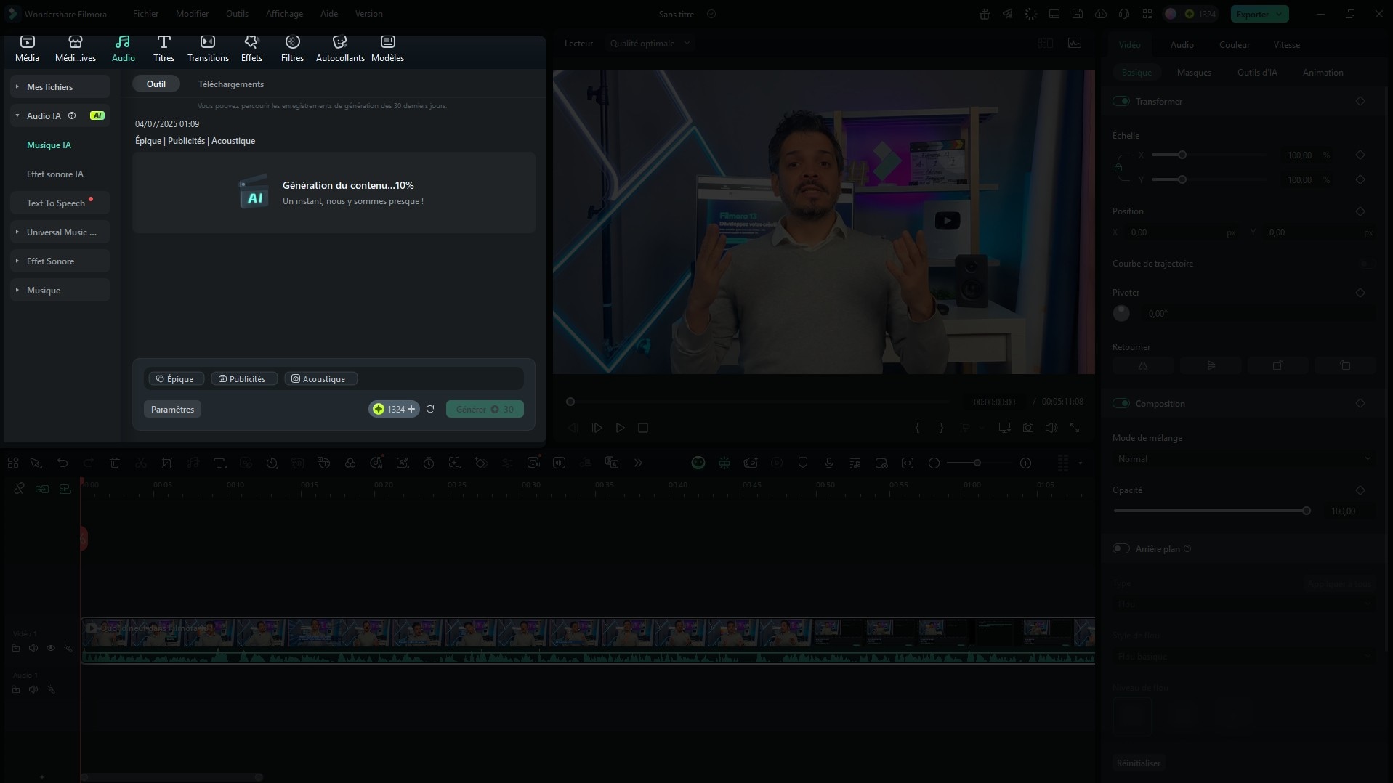Lock the Audio 1 track

16,689
